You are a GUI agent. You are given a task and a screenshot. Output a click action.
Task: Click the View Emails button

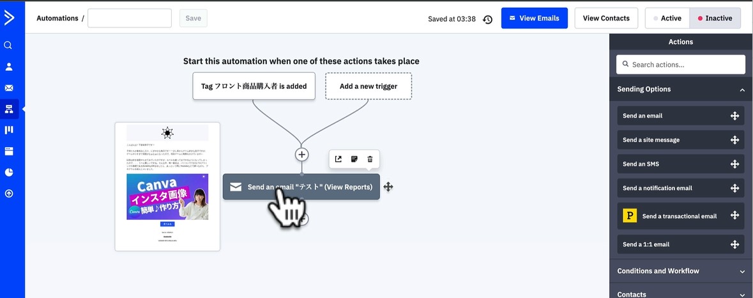pos(535,19)
